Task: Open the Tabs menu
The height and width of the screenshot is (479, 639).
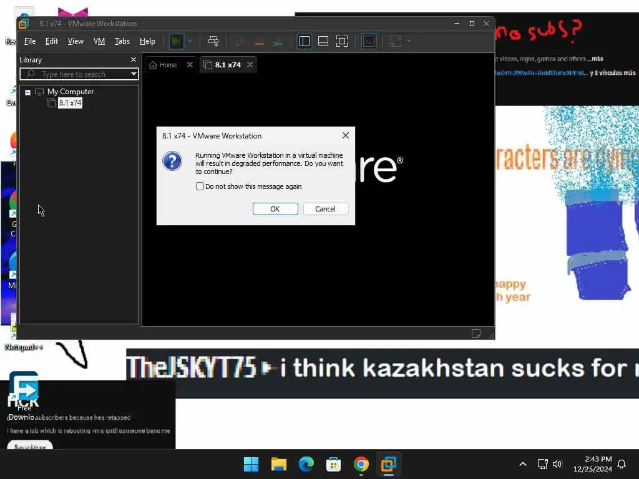Action: pyautogui.click(x=122, y=41)
